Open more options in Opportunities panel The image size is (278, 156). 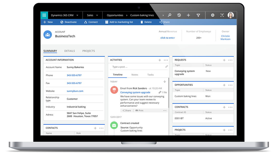(230, 85)
